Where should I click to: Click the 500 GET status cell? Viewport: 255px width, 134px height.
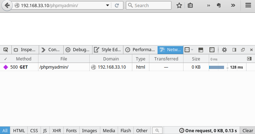click(x=19, y=67)
